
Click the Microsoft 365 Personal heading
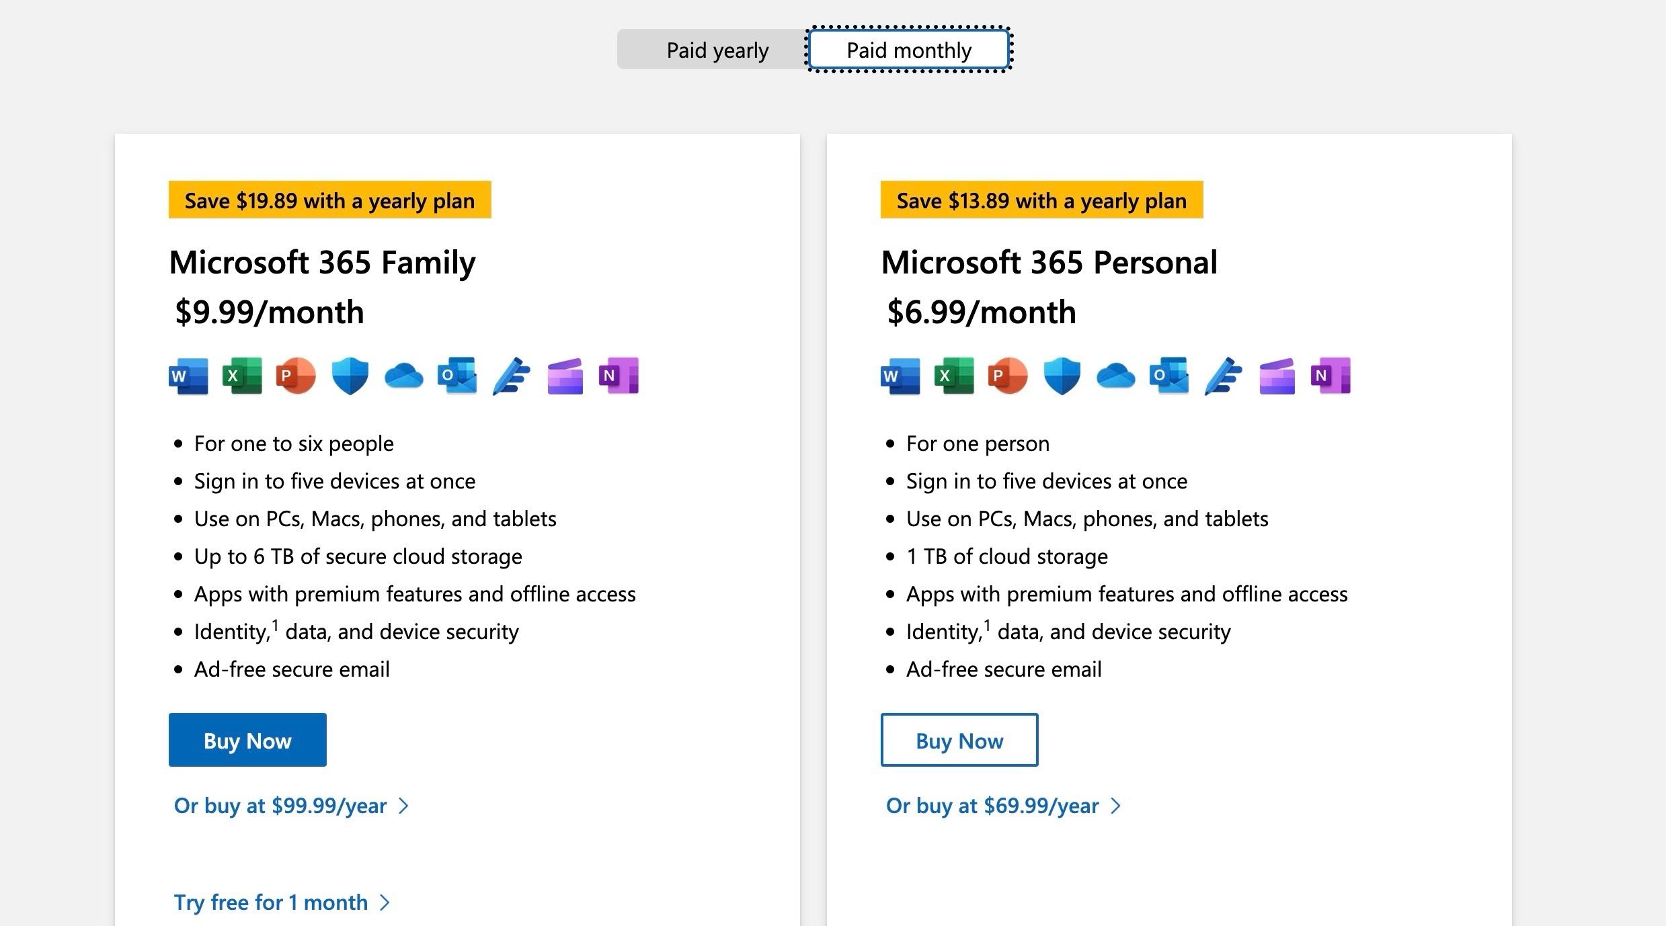pos(1049,261)
